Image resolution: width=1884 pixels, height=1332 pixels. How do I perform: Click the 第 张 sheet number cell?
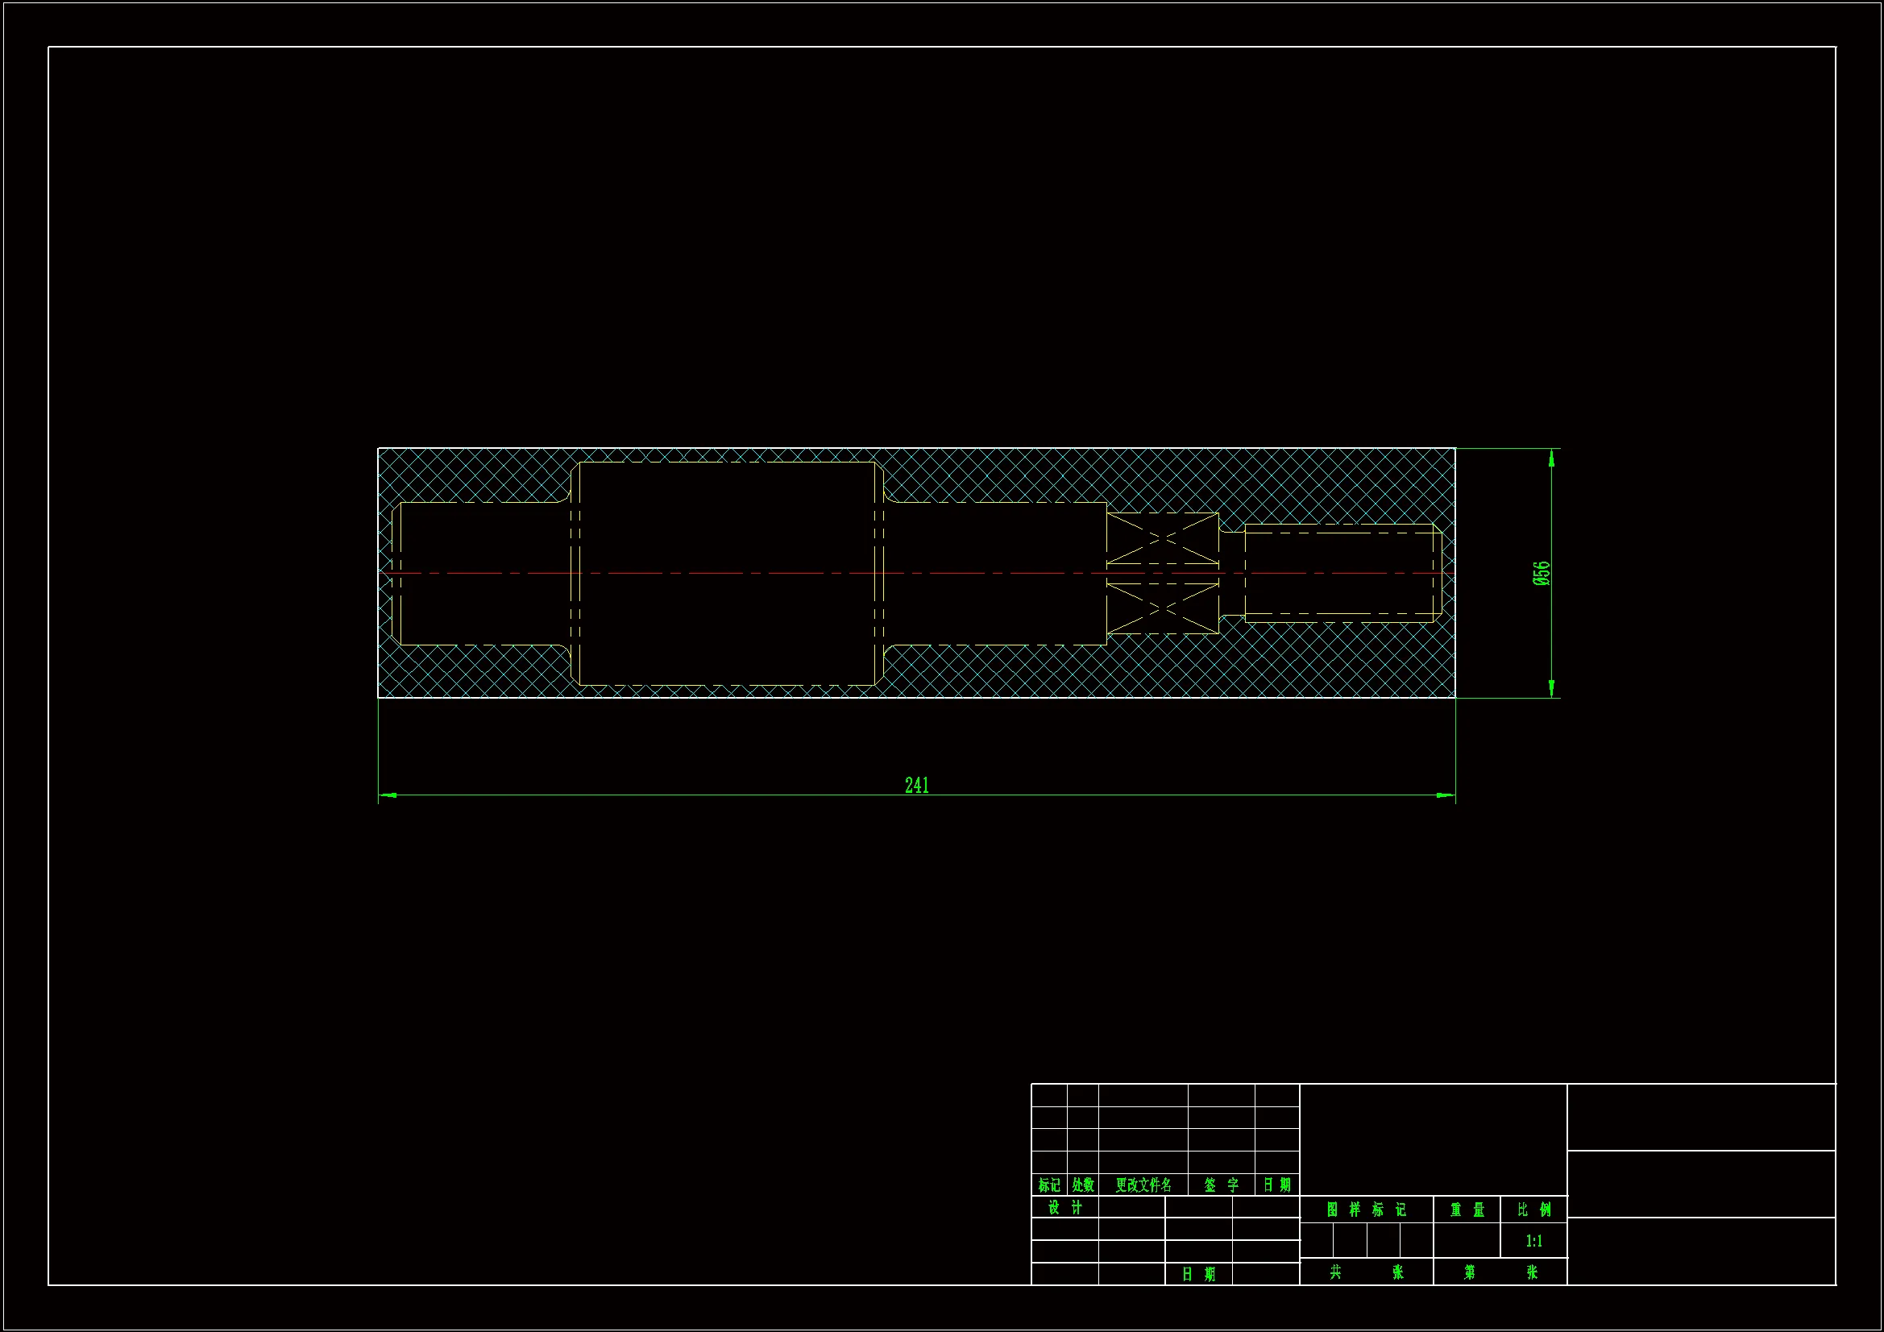point(1500,1272)
